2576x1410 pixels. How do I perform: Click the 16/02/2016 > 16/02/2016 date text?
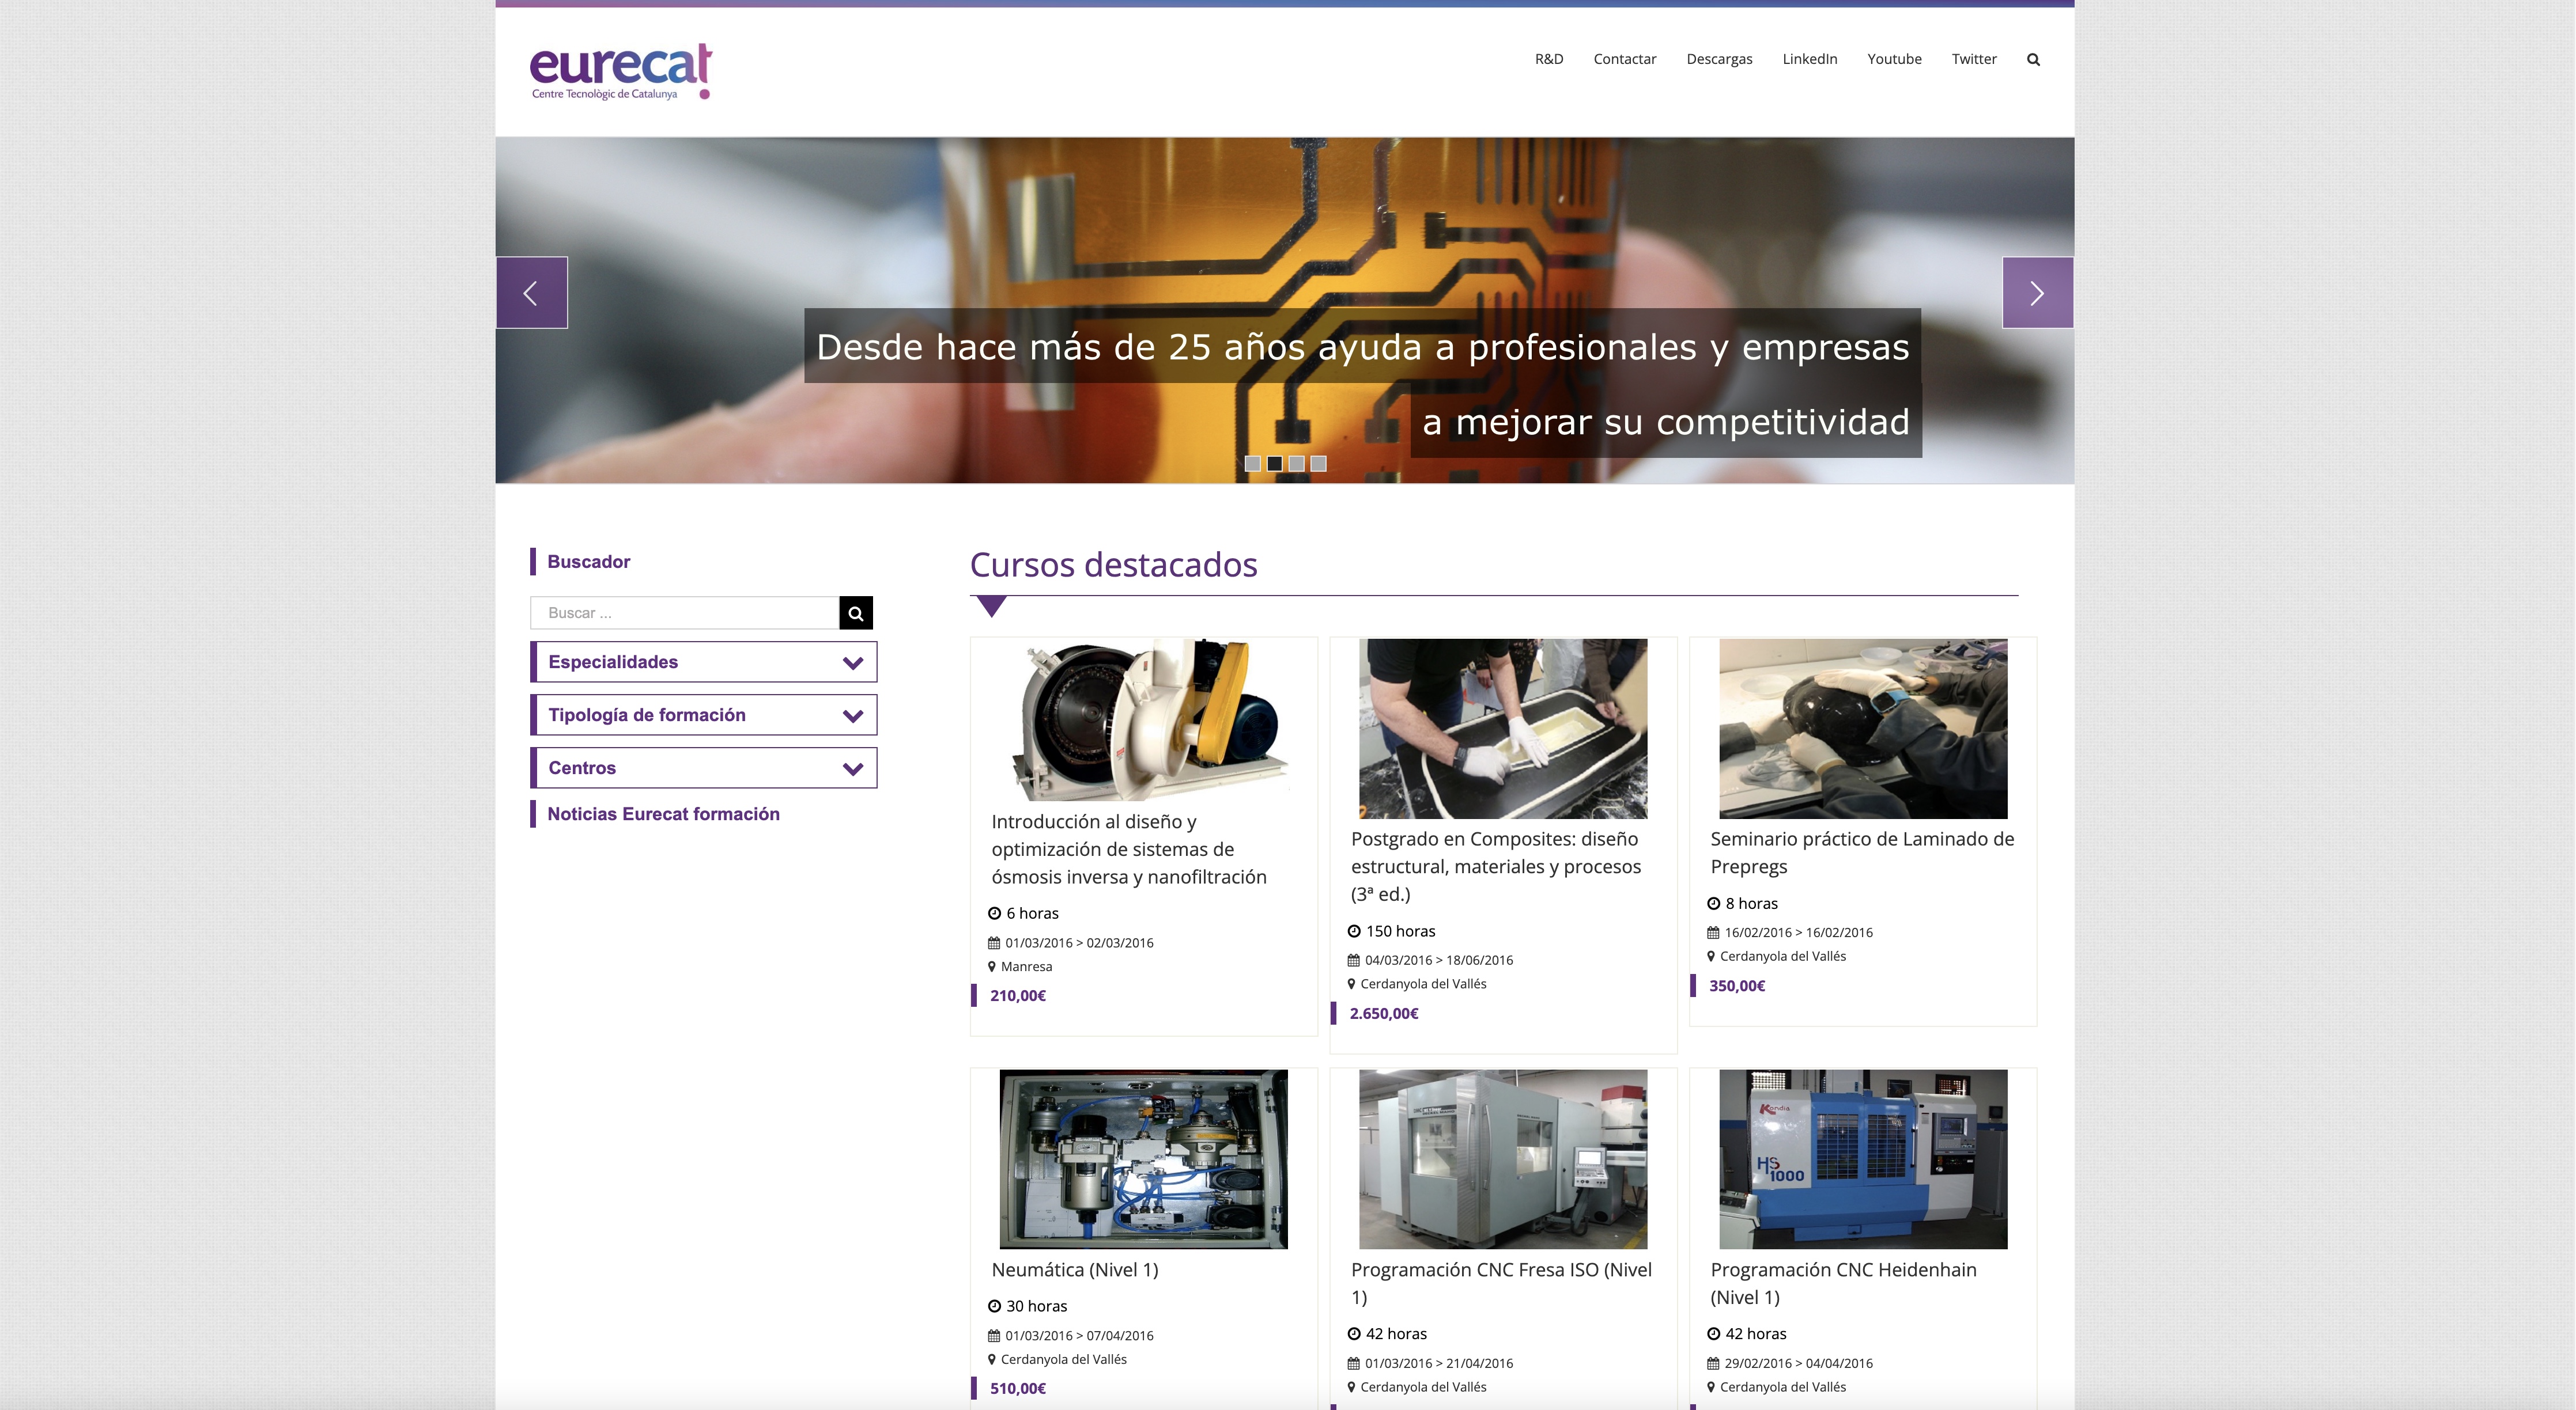[x=1798, y=933]
